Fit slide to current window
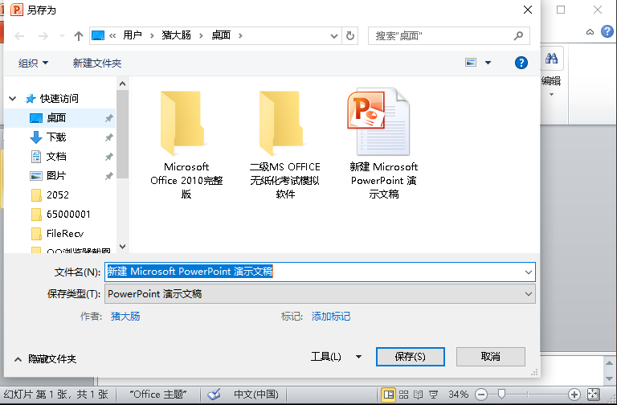This screenshot has height=405, width=617. coord(594,394)
